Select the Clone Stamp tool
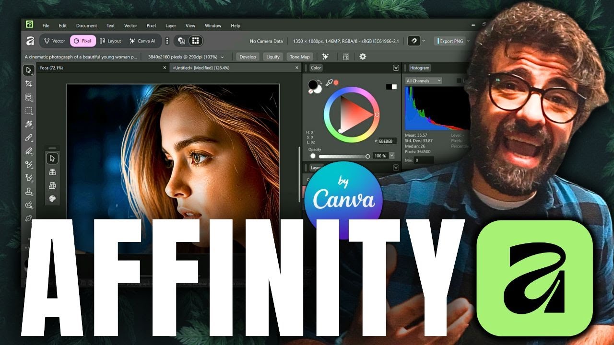 tap(29, 191)
